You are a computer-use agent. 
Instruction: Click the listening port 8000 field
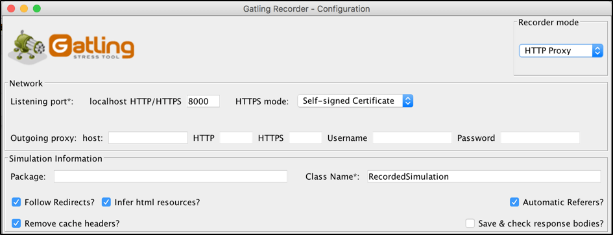point(203,101)
